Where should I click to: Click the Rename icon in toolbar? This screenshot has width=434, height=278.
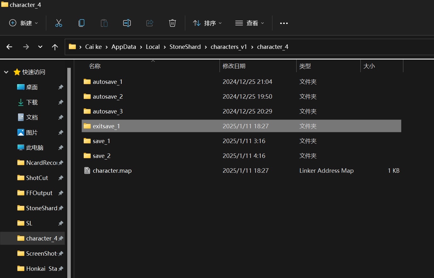point(127,23)
